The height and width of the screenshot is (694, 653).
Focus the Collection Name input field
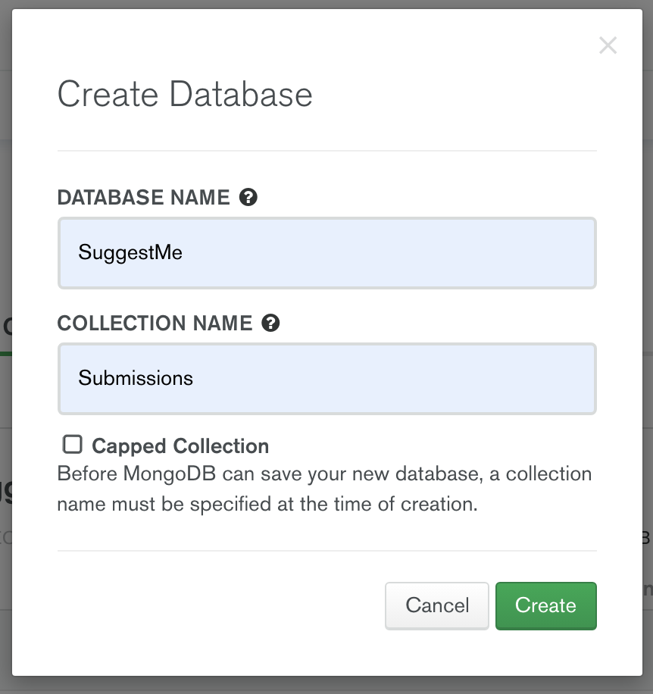pyautogui.click(x=326, y=379)
